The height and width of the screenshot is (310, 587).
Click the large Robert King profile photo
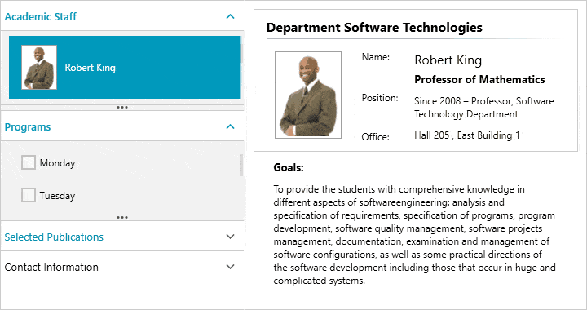click(x=308, y=95)
